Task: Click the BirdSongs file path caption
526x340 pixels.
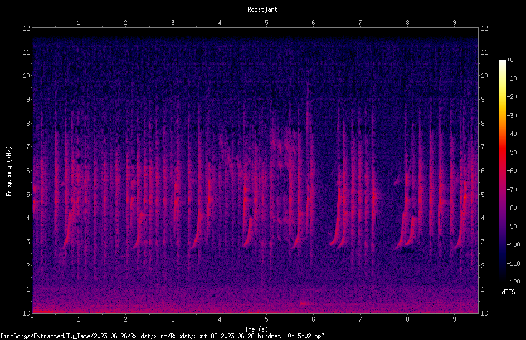Action: [x=162, y=336]
